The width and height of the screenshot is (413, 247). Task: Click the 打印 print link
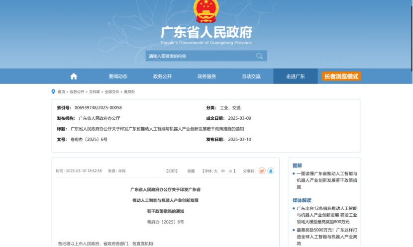[x=172, y=171]
